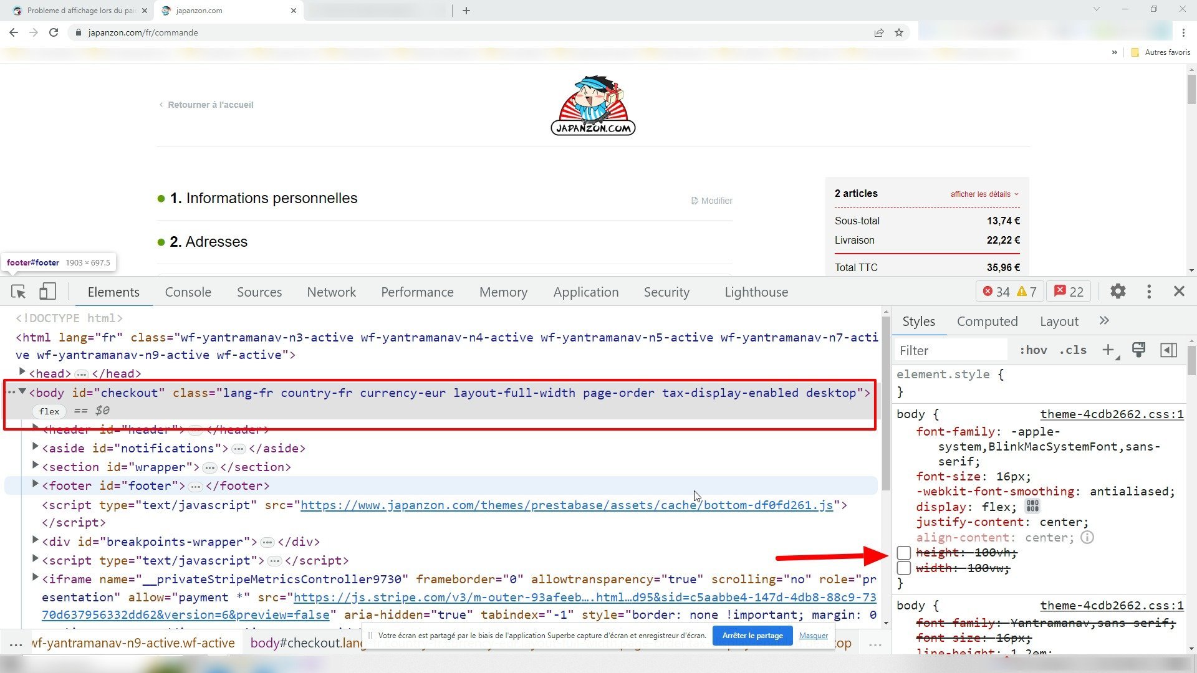Click the info icon beside align-content
This screenshot has height=673, width=1197.
(1087, 537)
